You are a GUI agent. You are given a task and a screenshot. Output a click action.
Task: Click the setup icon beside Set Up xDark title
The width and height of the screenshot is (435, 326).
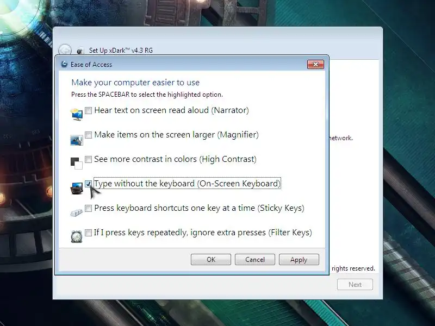pyautogui.click(x=80, y=51)
